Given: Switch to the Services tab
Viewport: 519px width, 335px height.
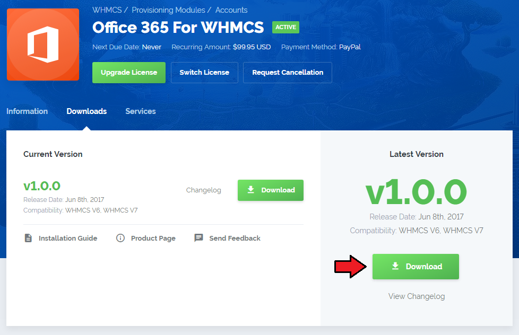Looking at the screenshot, I should click(141, 111).
